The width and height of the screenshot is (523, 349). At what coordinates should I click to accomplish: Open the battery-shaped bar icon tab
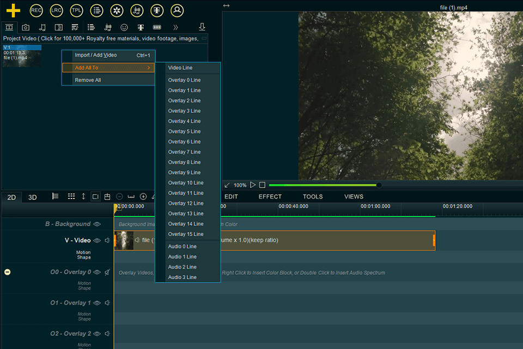click(x=157, y=27)
